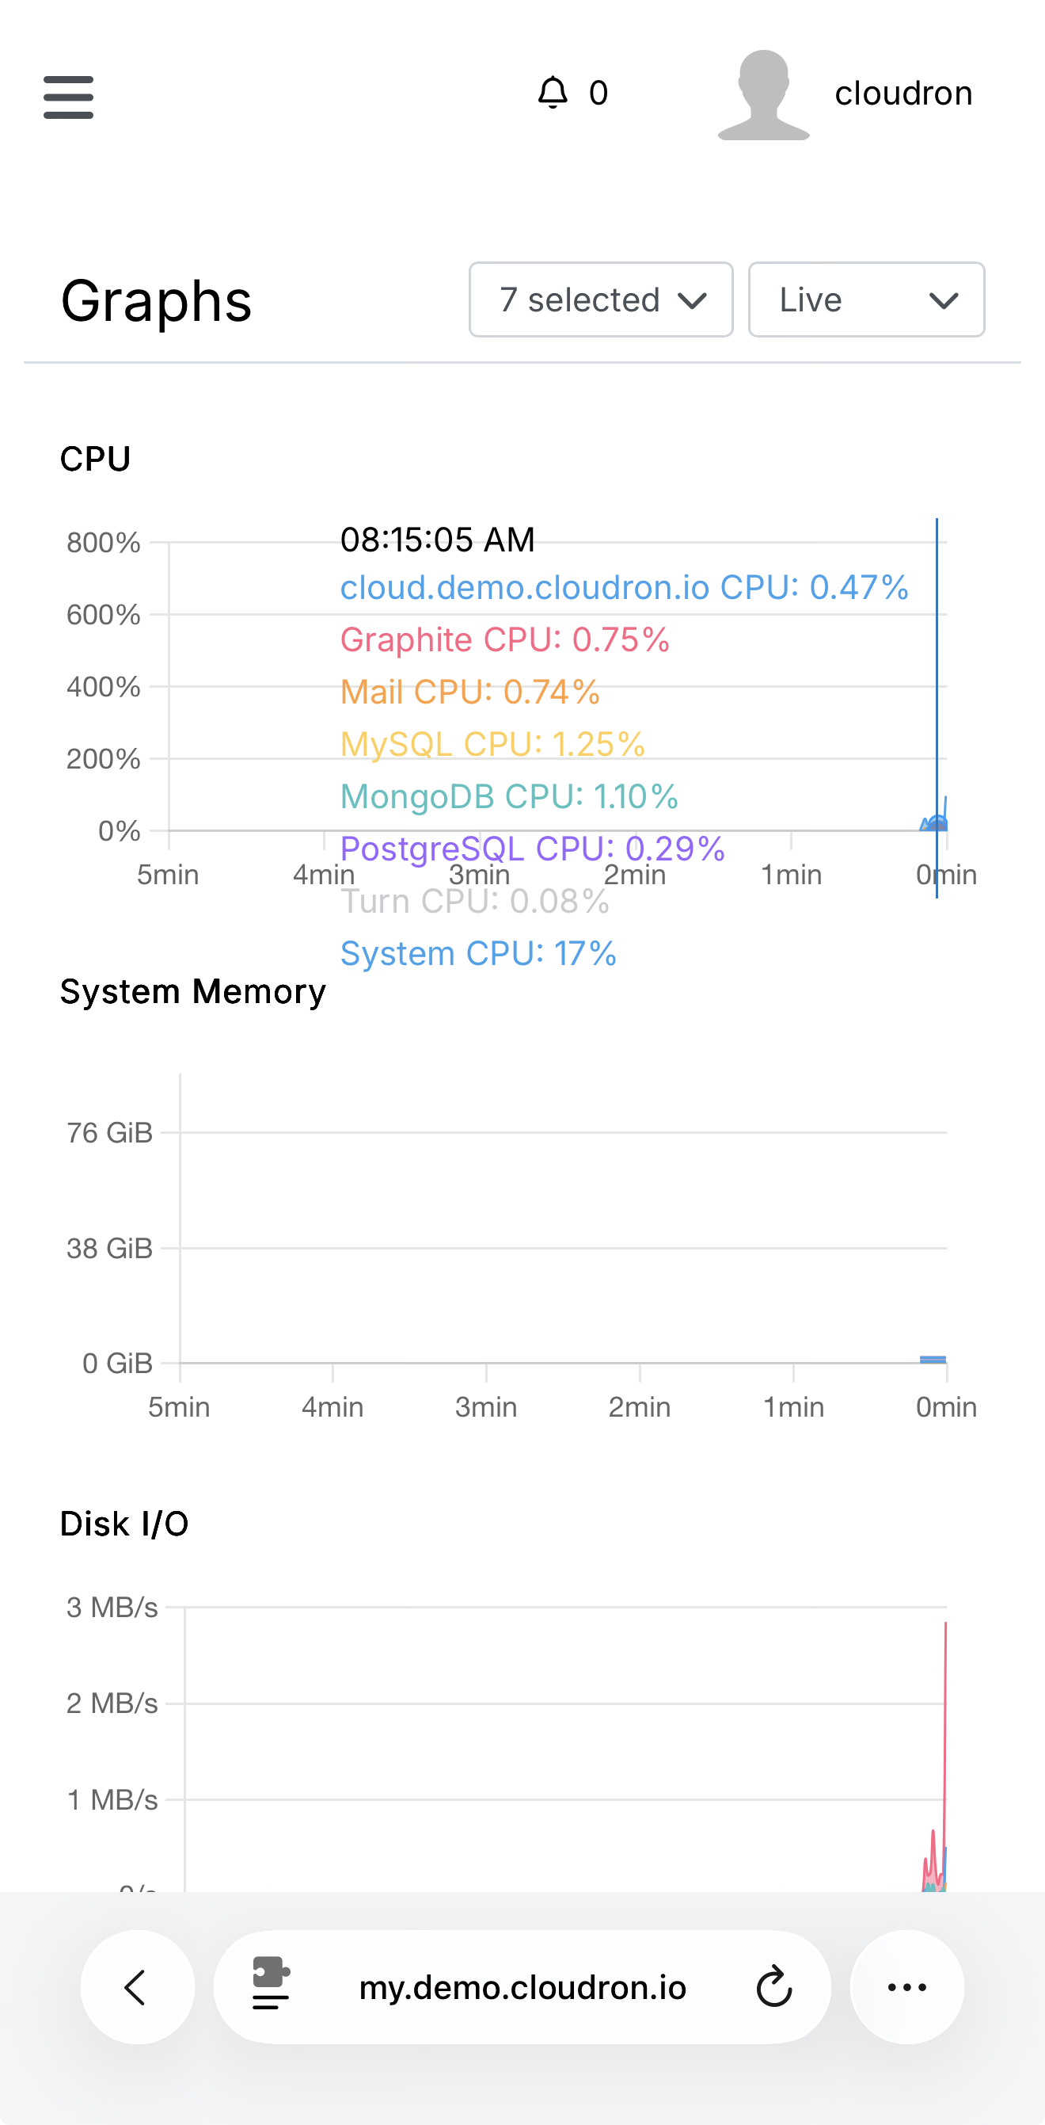Click the System CPU: 17% tooltip entry
The image size is (1045, 2125).
tap(478, 954)
